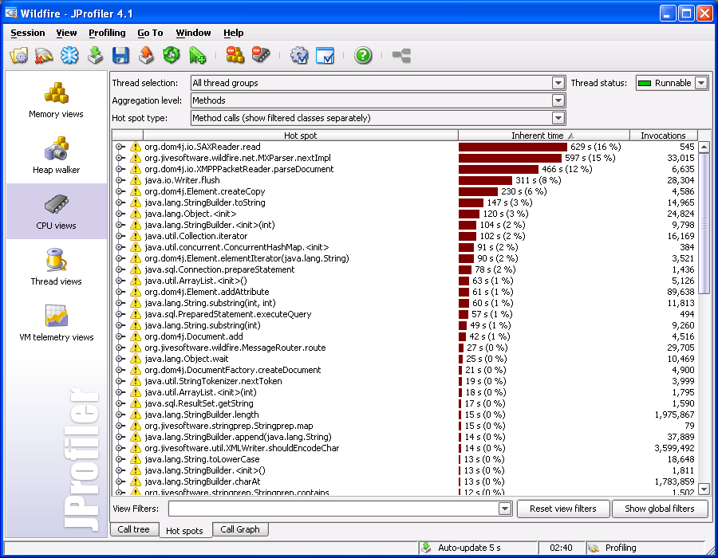Open Thread selection dropdown

pyautogui.click(x=558, y=83)
